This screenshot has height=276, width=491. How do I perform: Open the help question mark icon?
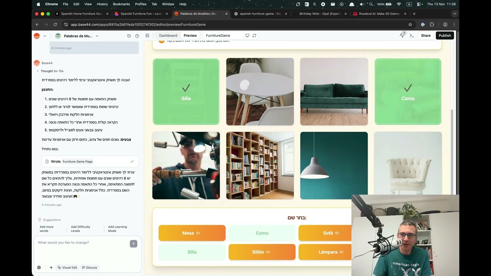137,36
